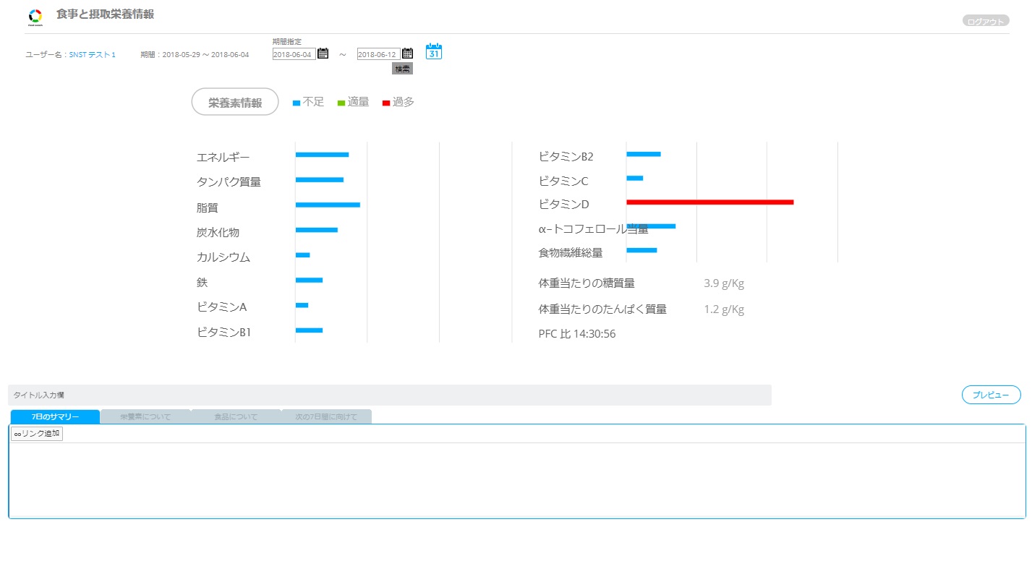
Task: Click the green 適量 legend square
Action: [341, 103]
